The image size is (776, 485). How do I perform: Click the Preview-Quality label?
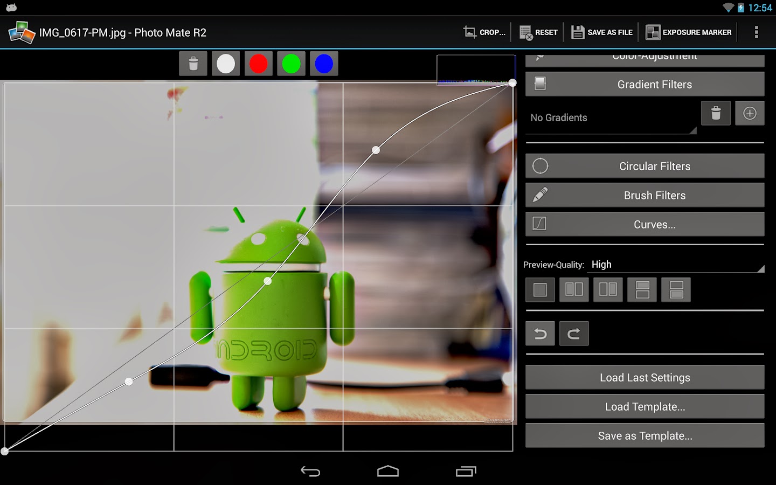[553, 265]
